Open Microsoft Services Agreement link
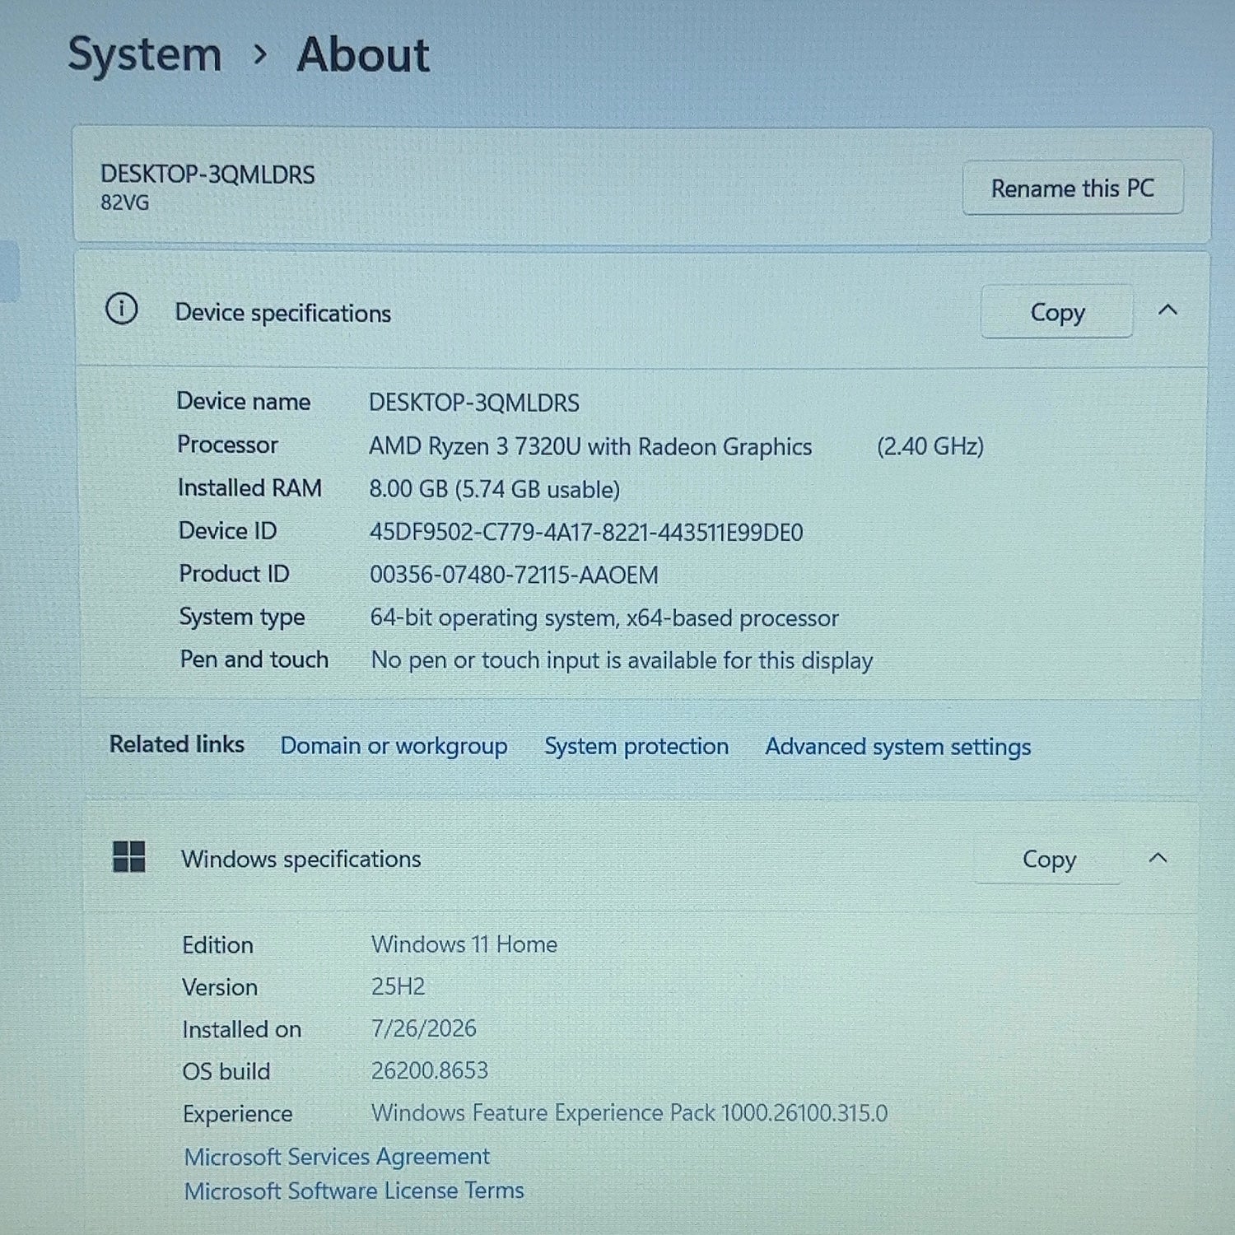Screen dimensions: 1235x1235 point(337,1157)
